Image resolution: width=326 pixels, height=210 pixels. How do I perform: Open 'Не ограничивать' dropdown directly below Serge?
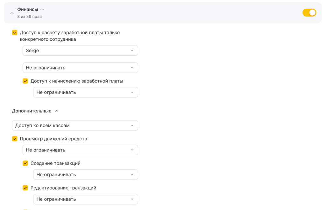point(80,68)
